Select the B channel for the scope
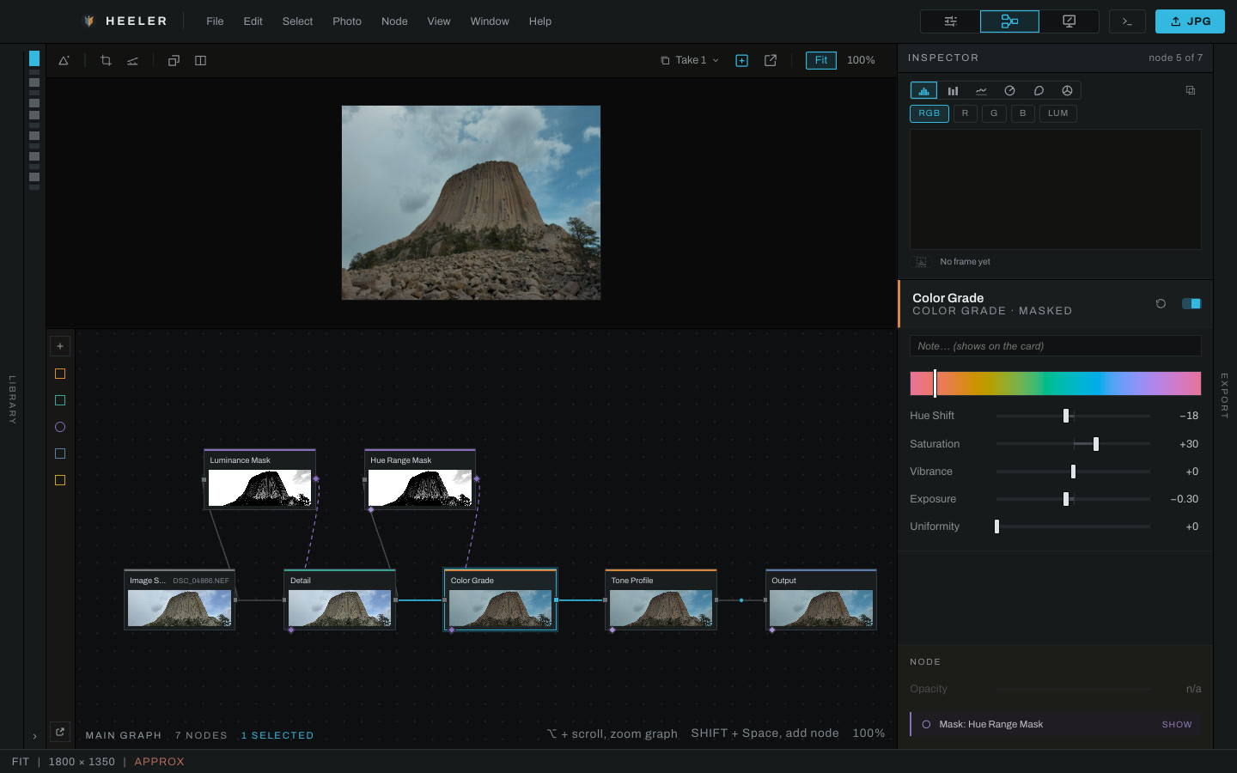 coord(1023,113)
